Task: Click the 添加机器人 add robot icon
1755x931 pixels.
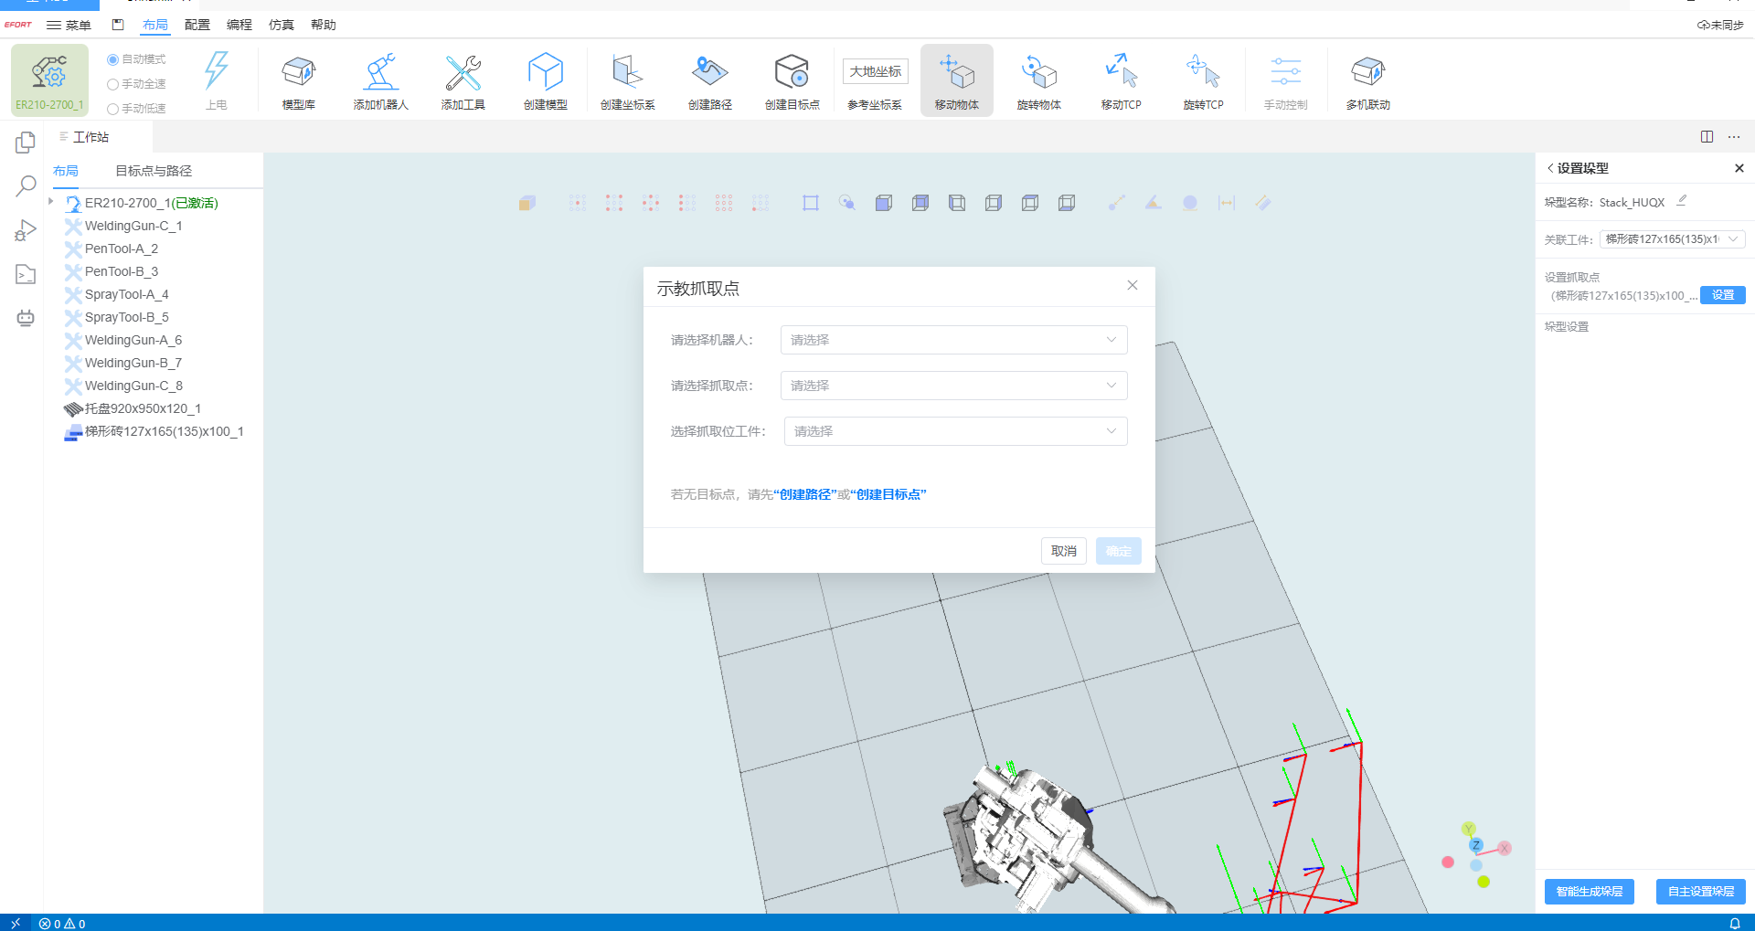Action: [x=380, y=80]
